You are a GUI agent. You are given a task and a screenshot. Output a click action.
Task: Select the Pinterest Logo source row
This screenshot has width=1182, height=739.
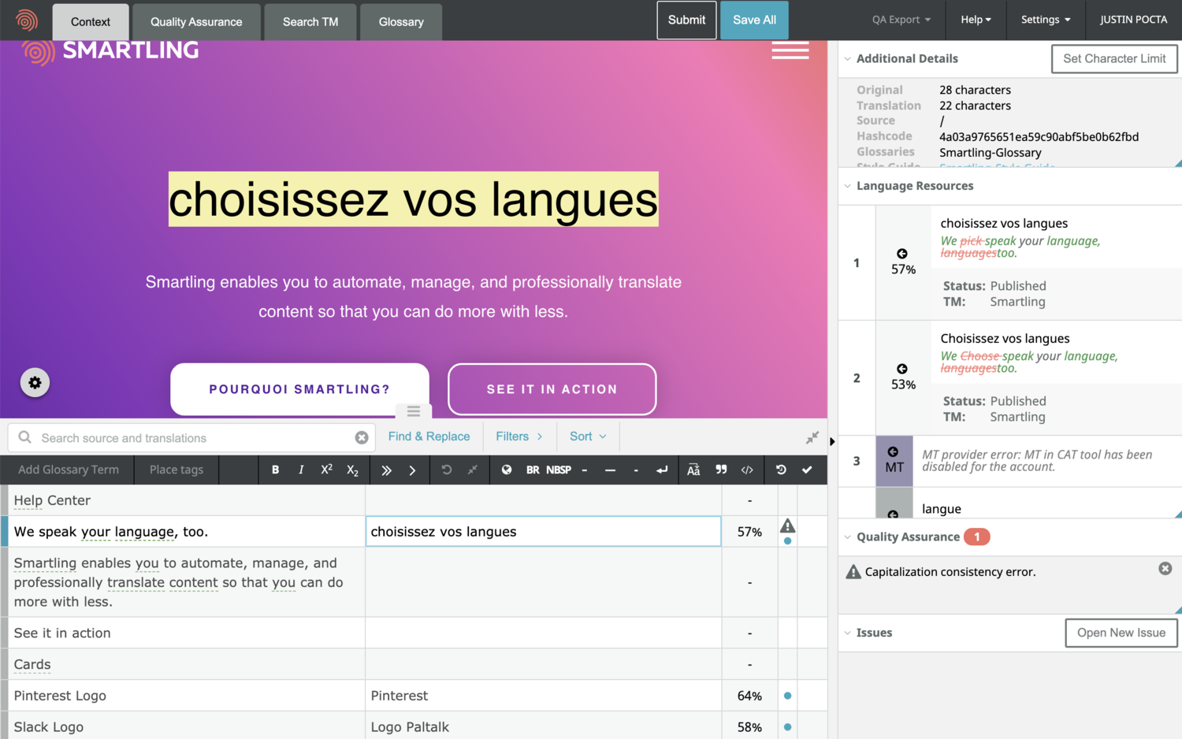pyautogui.click(x=187, y=696)
